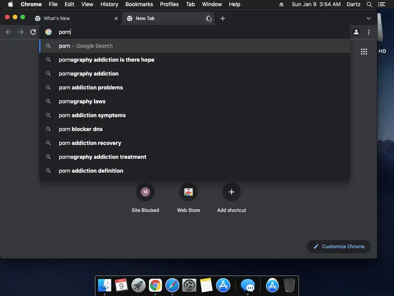Viewport: 394px width, 296px height.
Task: Select 'pornography addiction is there hope' suggestion
Action: point(195,60)
